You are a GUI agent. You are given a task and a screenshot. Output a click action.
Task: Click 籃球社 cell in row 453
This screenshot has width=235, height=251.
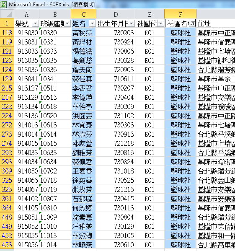pos(180,245)
